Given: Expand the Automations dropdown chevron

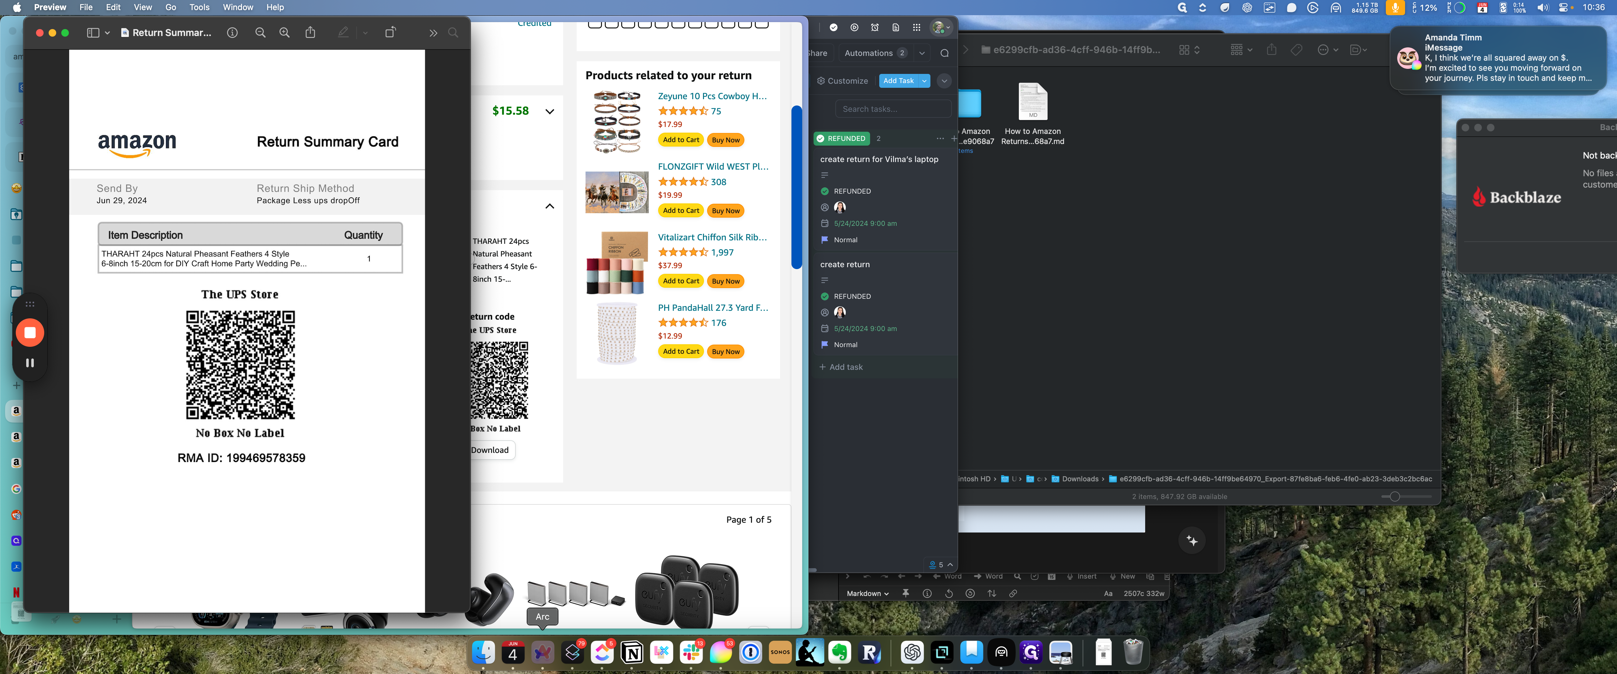Looking at the screenshot, I should (922, 53).
